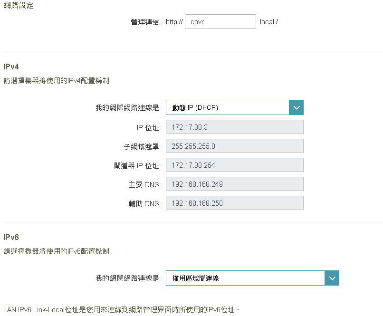This screenshot has height=316, width=383.
Task: Select the 主要 DNS field 192.168.168.249
Action: (234, 184)
